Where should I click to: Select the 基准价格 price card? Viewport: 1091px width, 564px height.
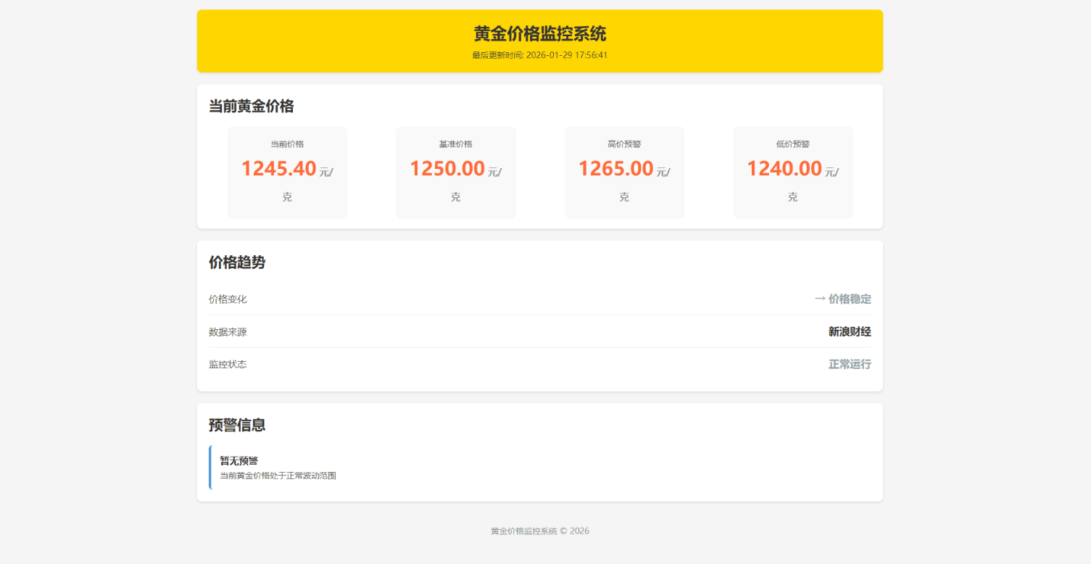(x=455, y=172)
